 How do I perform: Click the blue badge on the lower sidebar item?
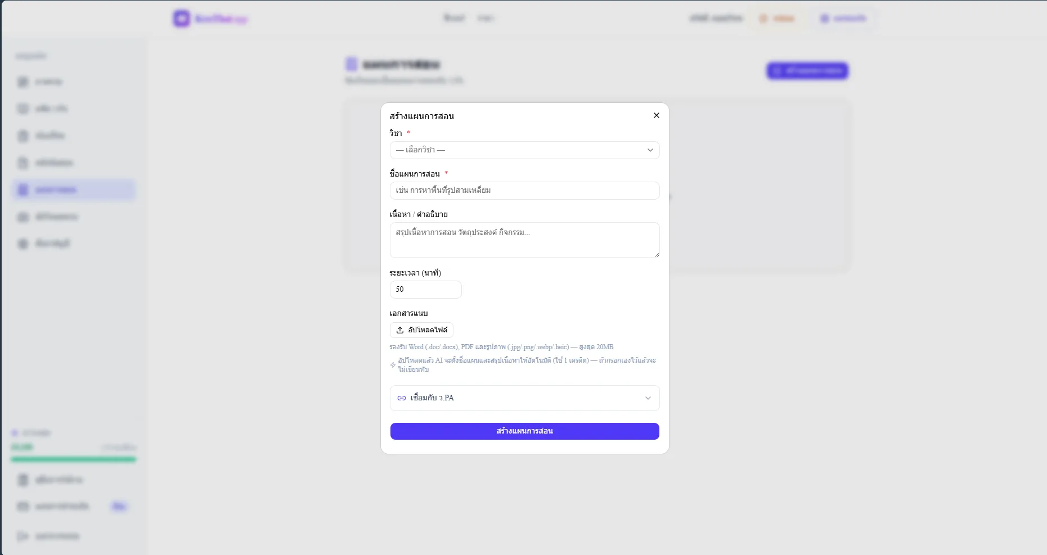pos(119,507)
